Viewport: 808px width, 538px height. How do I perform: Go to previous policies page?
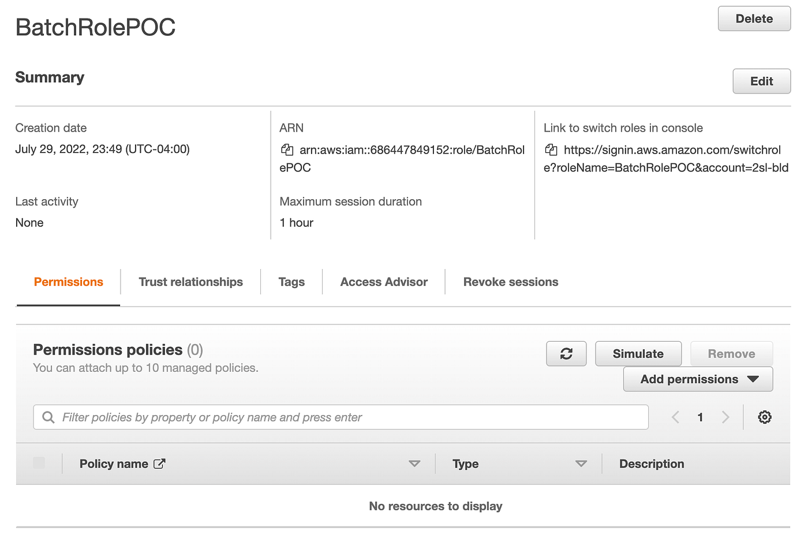[675, 417]
